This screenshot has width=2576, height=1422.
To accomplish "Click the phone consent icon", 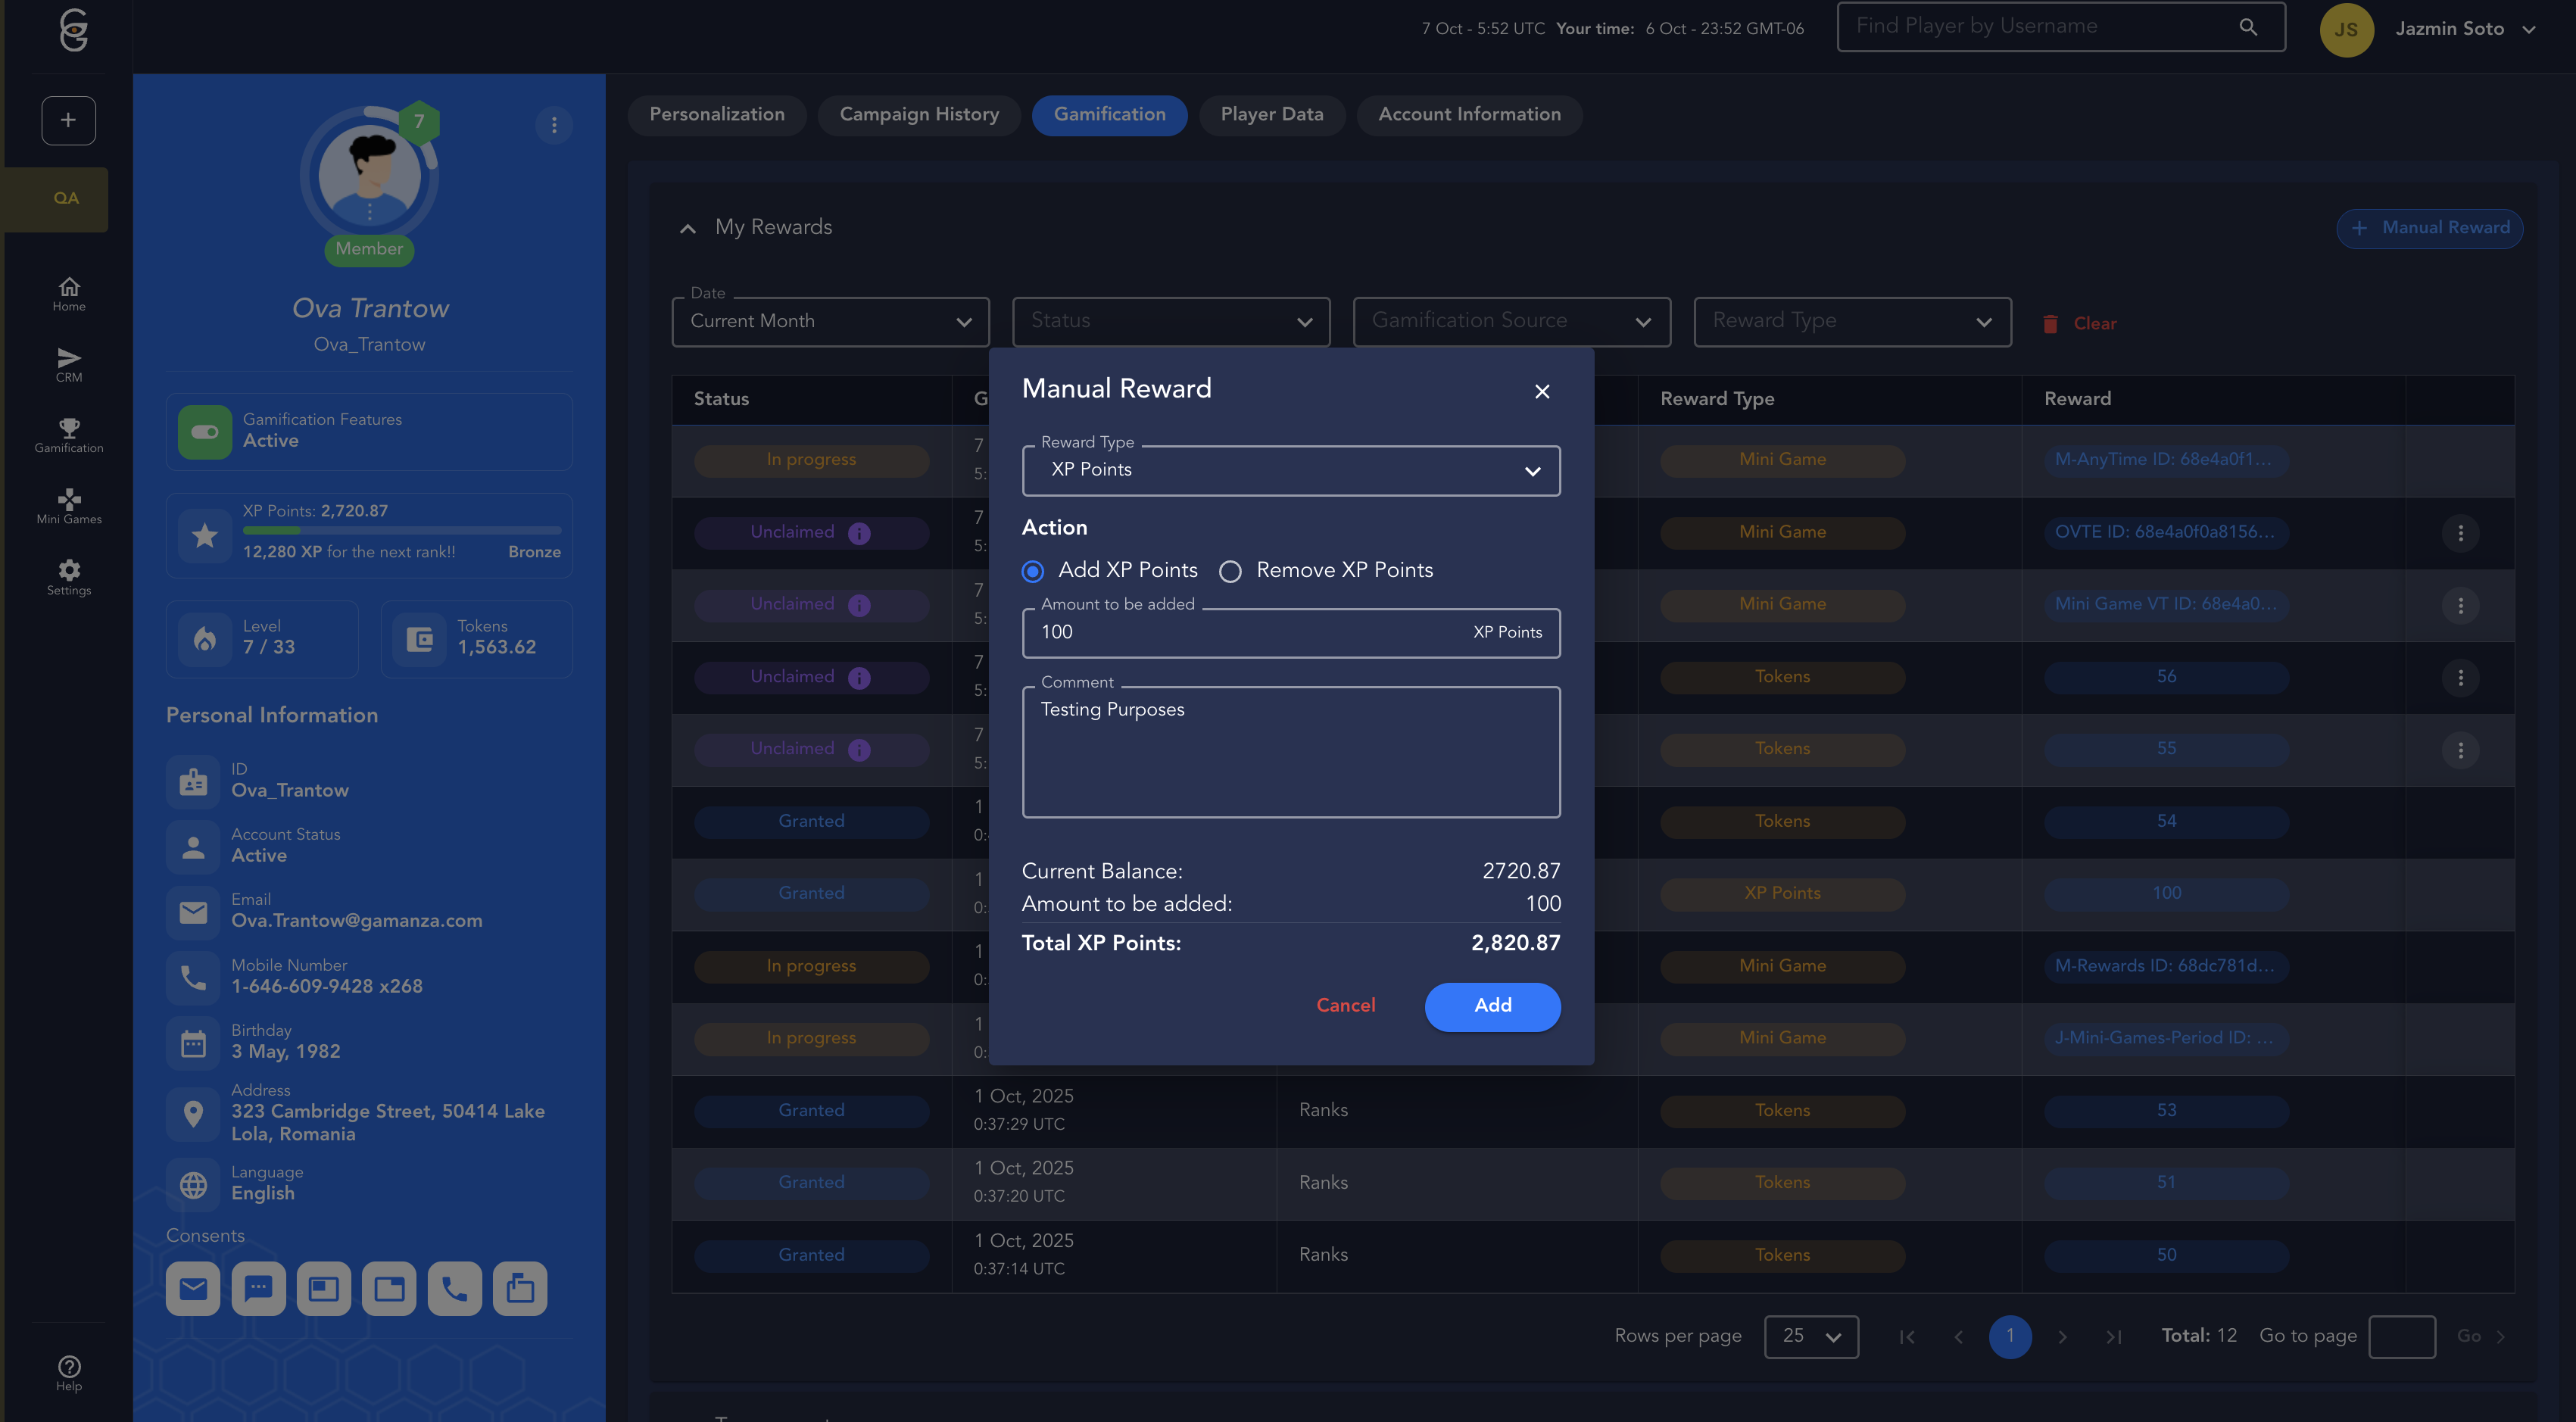I will point(454,1288).
